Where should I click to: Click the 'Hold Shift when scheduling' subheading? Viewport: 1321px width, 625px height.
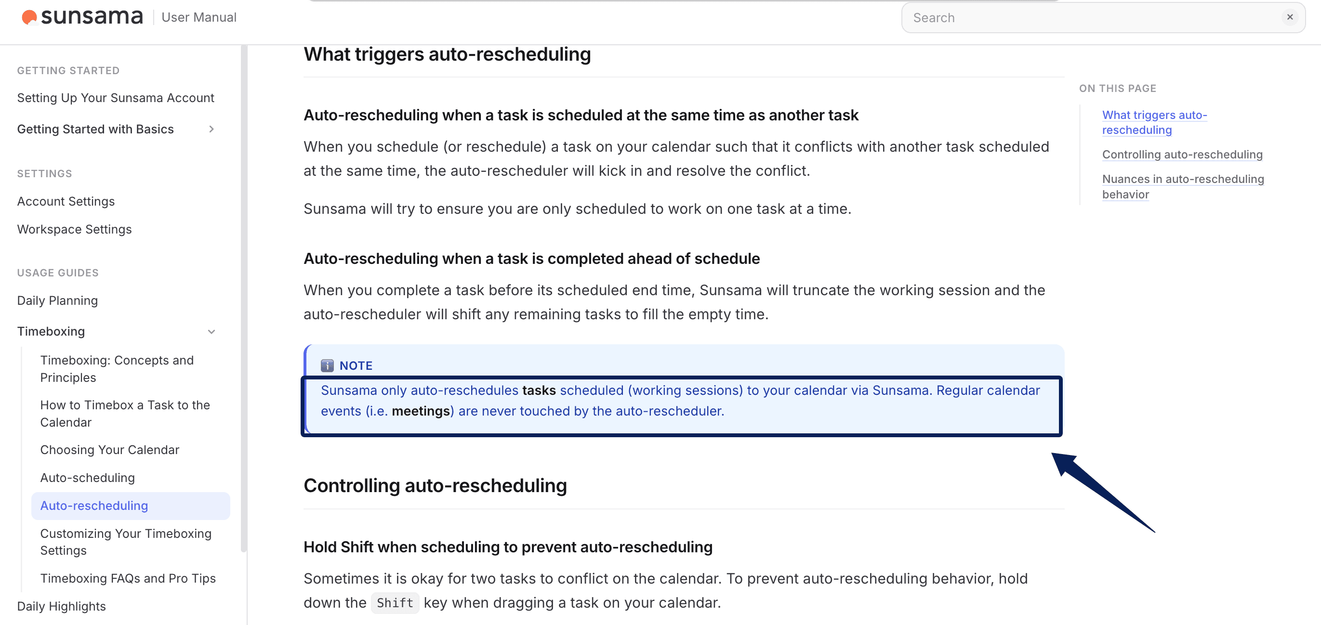(508, 547)
